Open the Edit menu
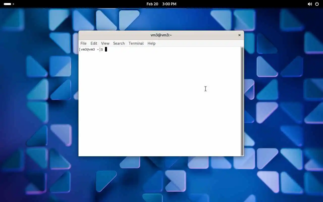This screenshot has height=202, width=323. tap(94, 43)
